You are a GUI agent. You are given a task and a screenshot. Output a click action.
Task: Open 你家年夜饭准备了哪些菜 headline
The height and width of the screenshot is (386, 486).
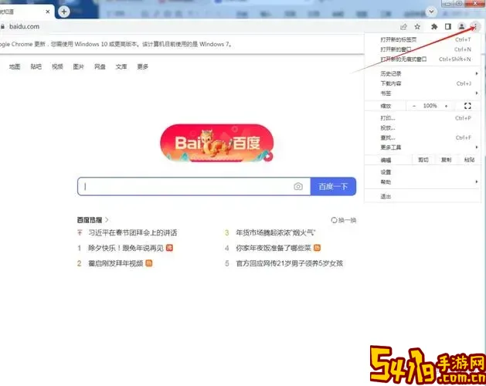tap(274, 248)
